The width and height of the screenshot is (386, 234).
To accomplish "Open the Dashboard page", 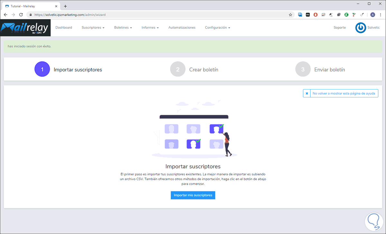I will pyautogui.click(x=64, y=28).
